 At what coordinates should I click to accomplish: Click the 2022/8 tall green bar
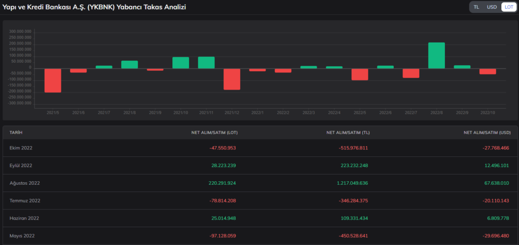click(436, 56)
